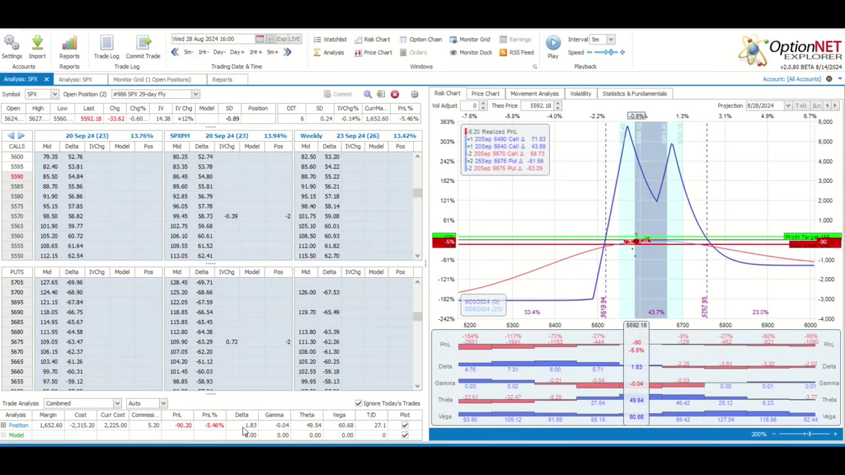Step forward one hour with 1Hr+
This screenshot has height=475, width=845.
(255, 52)
